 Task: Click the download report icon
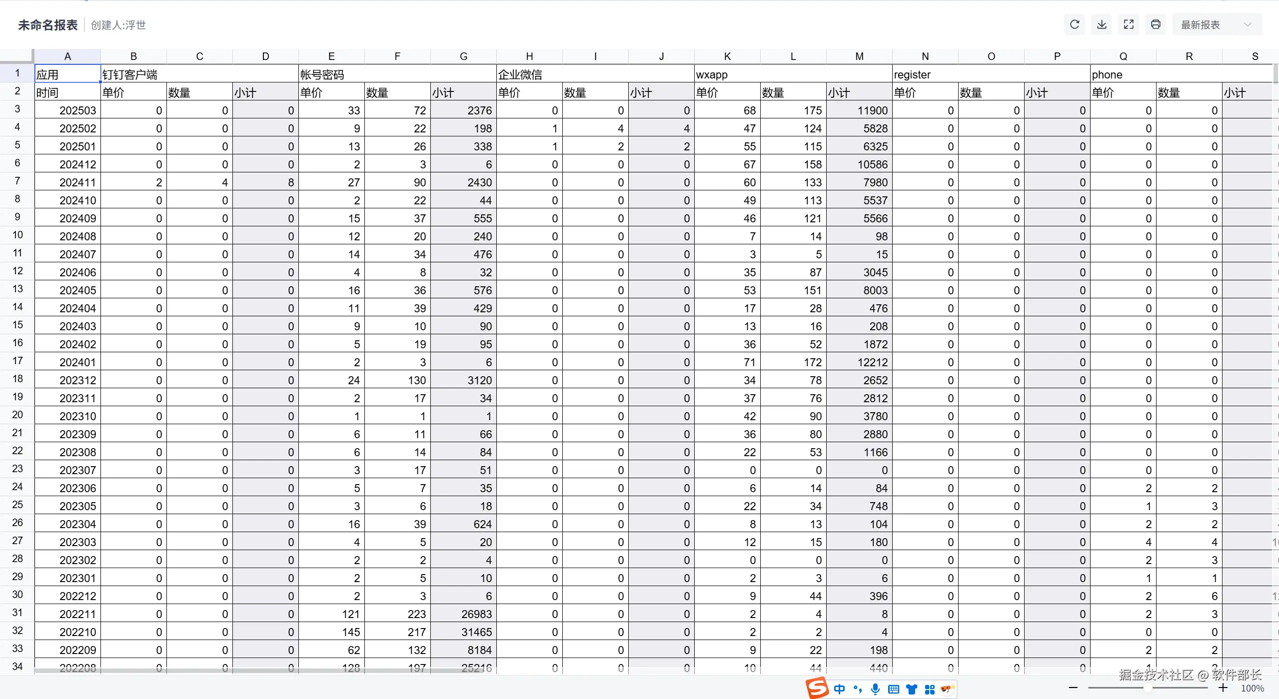pyautogui.click(x=1102, y=24)
